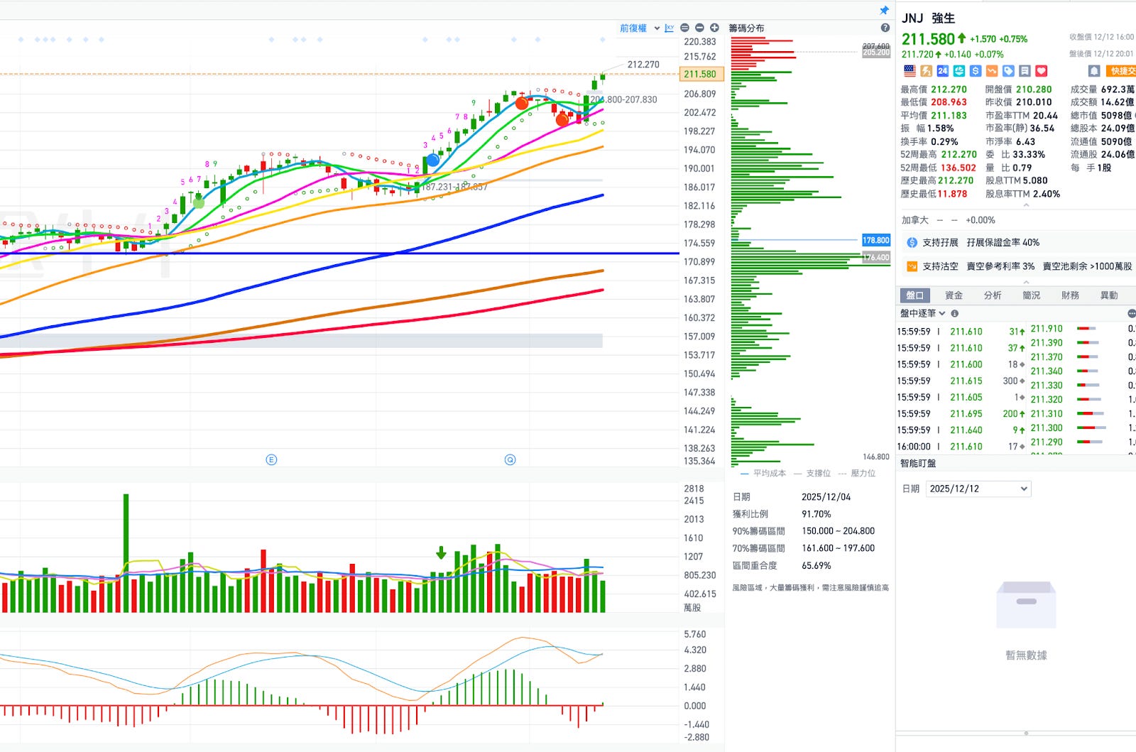Viewport: 1136px width, 752px height.
Task: Set a price alert with the bell icon
Action: [1094, 71]
